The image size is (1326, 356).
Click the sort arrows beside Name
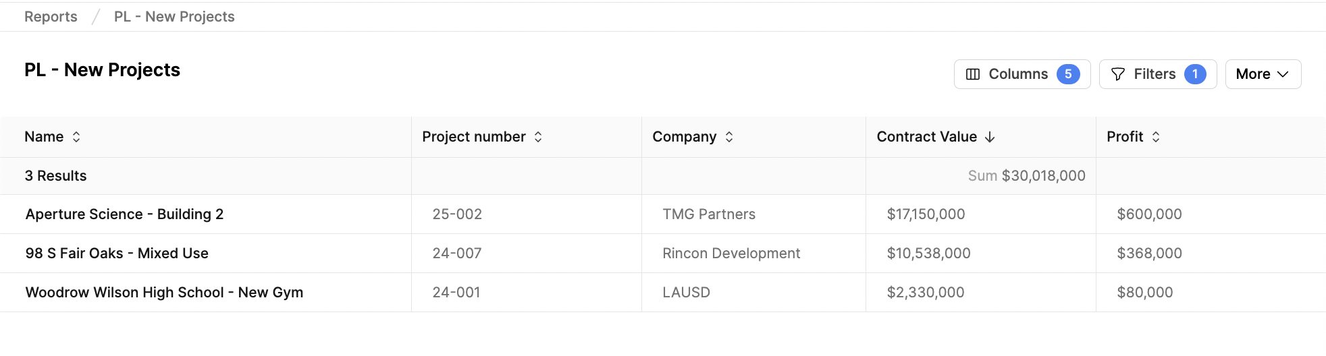click(x=76, y=137)
